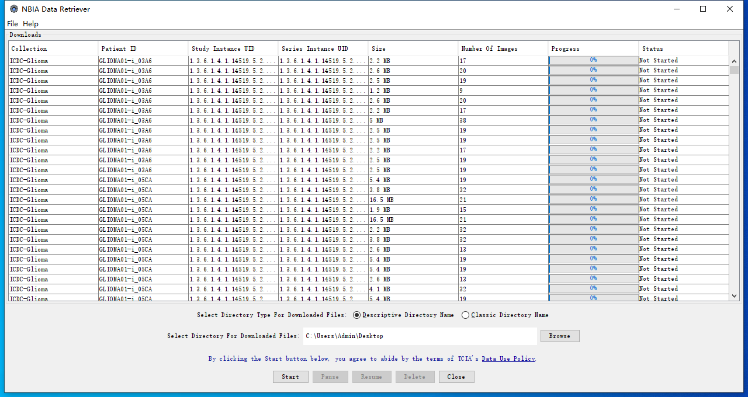Screen dimensions: 748x397
Task: Open the Help menu
Action: [30, 24]
